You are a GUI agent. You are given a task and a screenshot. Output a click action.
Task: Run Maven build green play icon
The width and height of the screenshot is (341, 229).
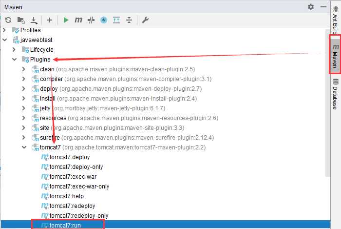(x=66, y=20)
